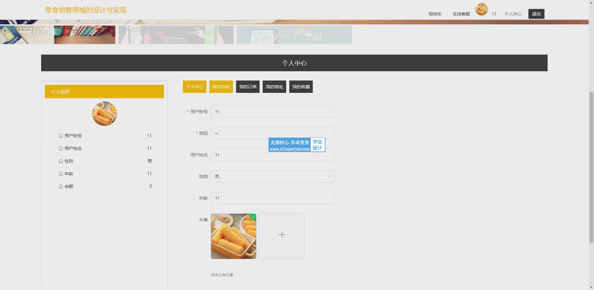Focus the 年龄 input field
This screenshot has height=290, width=594.
click(273, 198)
